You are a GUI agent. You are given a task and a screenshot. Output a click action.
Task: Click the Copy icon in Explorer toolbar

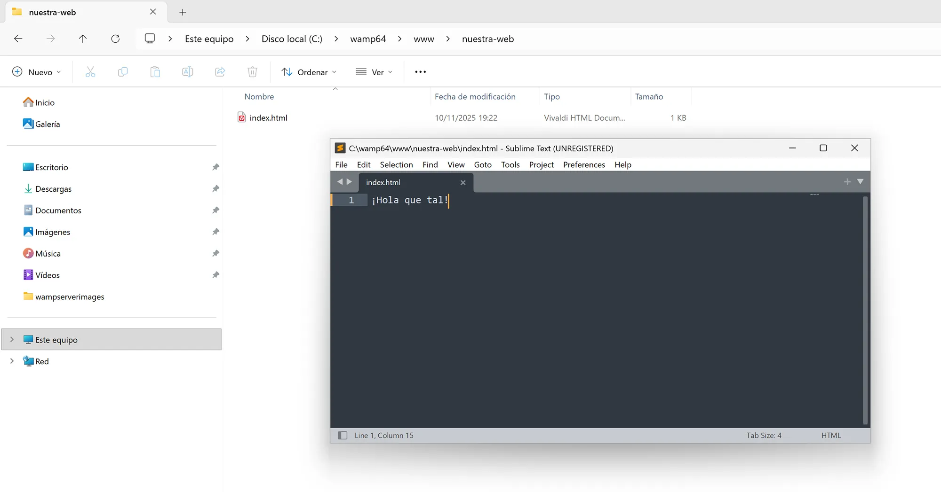click(123, 72)
